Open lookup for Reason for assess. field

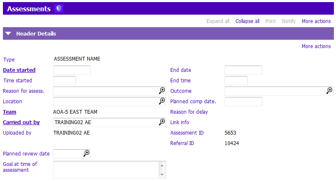162,91
